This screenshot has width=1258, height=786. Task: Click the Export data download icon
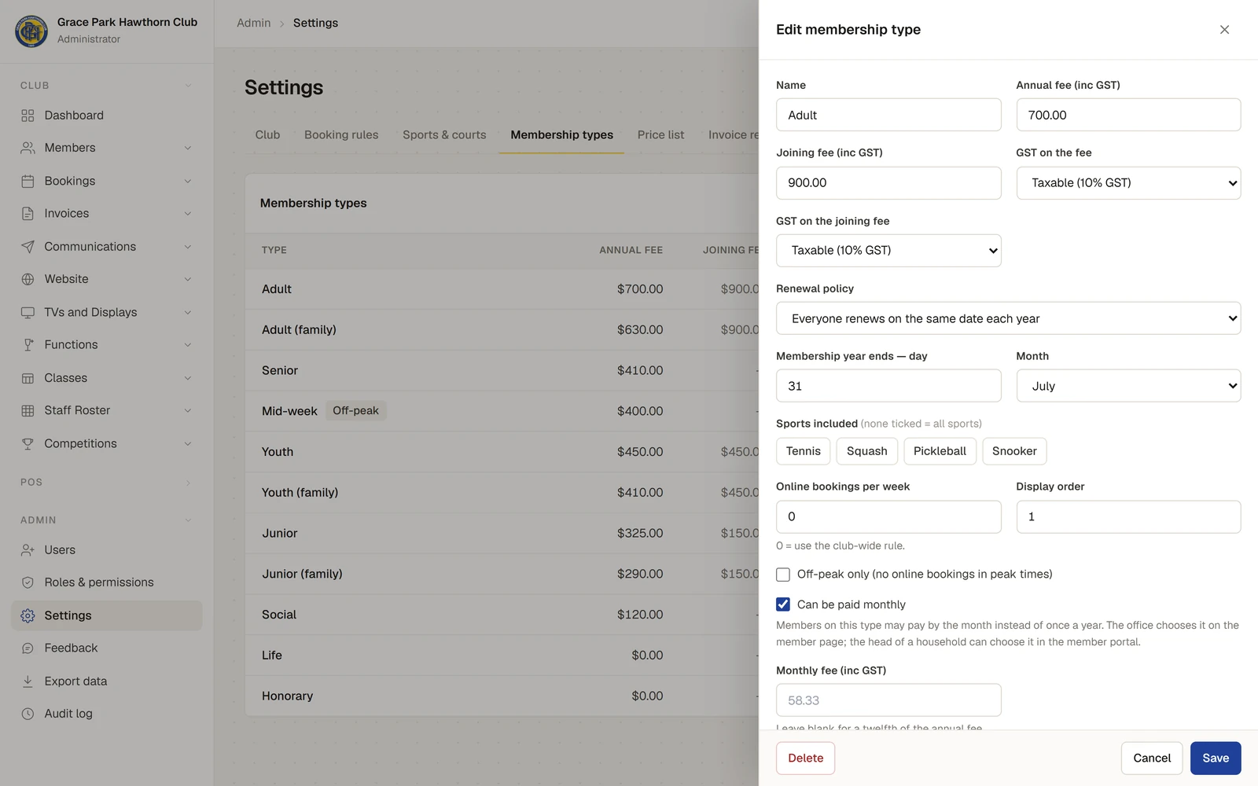click(28, 681)
